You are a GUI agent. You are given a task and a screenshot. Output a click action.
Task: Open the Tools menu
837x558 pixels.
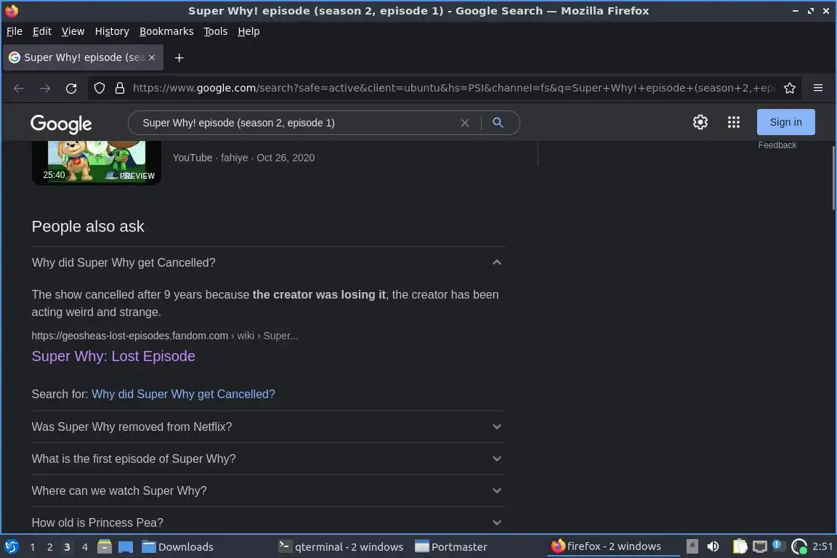[215, 31]
